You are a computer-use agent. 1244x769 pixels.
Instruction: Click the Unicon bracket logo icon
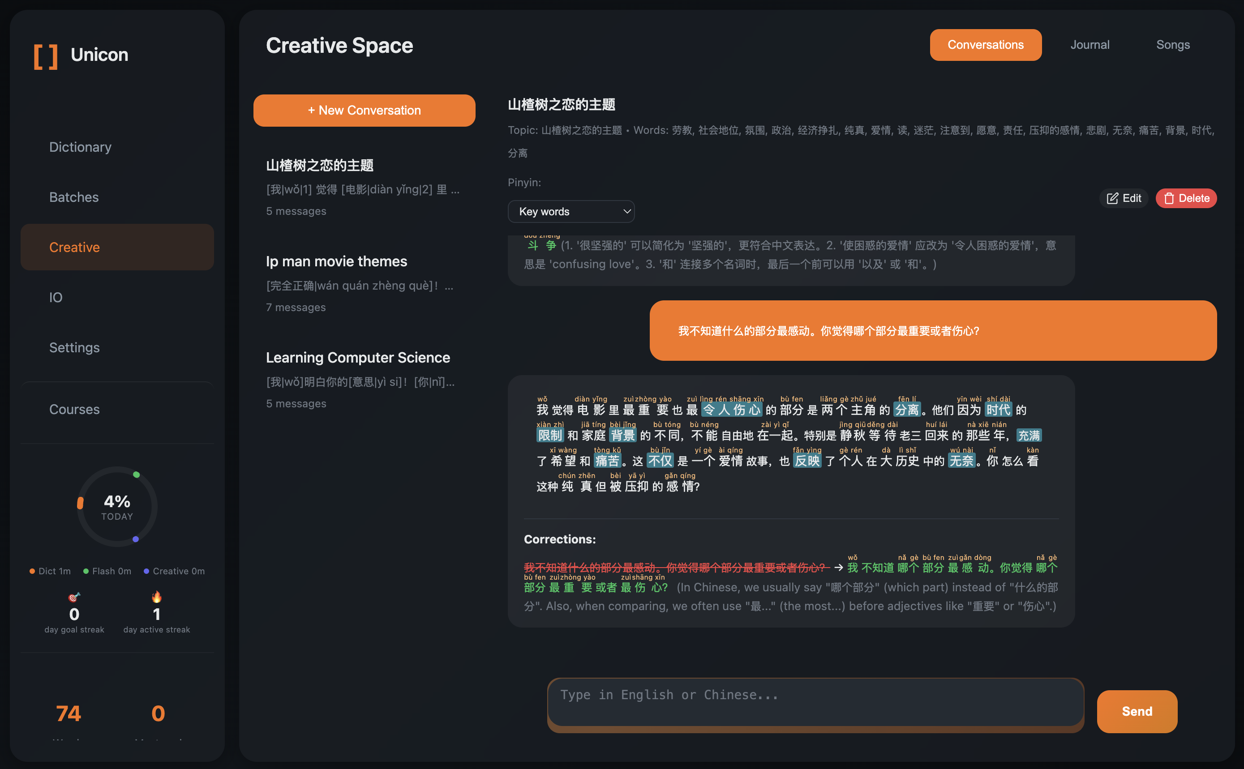(45, 56)
